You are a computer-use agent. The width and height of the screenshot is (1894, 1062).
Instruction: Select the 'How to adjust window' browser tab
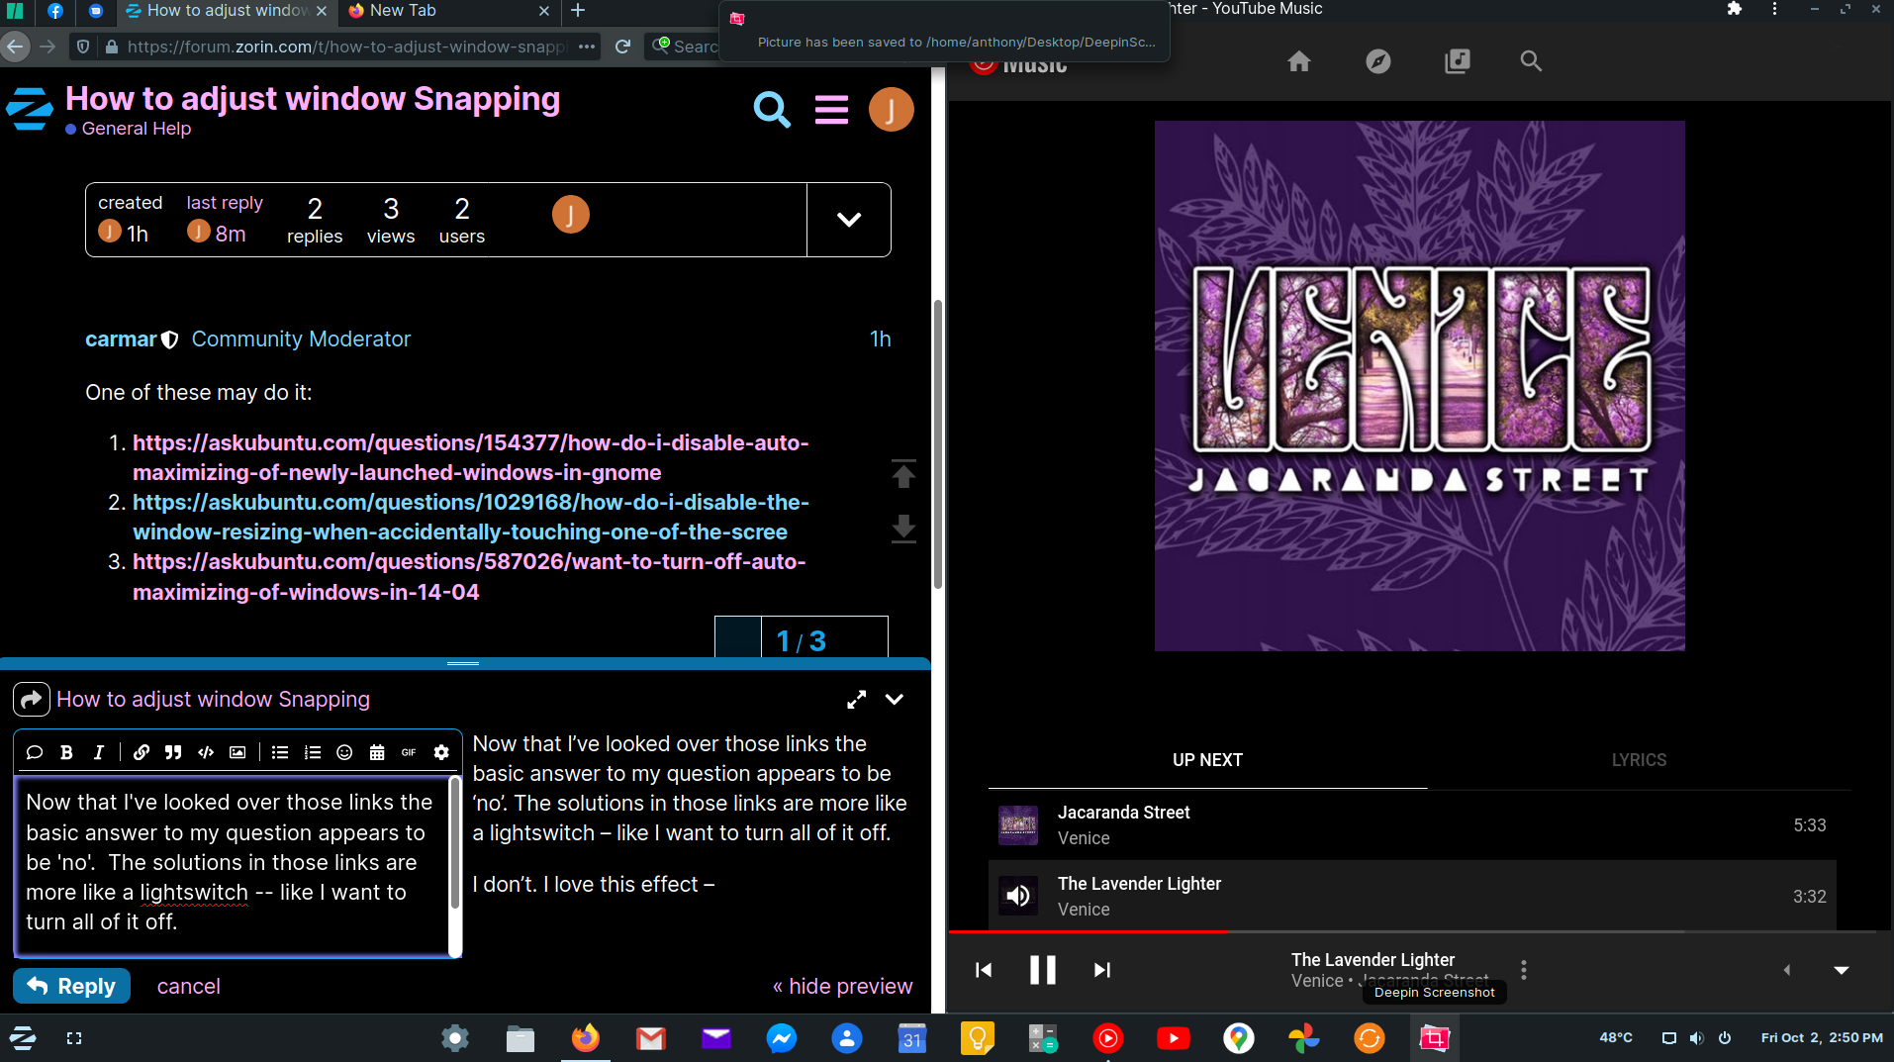coord(226,11)
